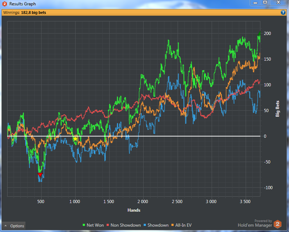
Task: Click the green upward triangle peak marker
Action: coord(259,33)
